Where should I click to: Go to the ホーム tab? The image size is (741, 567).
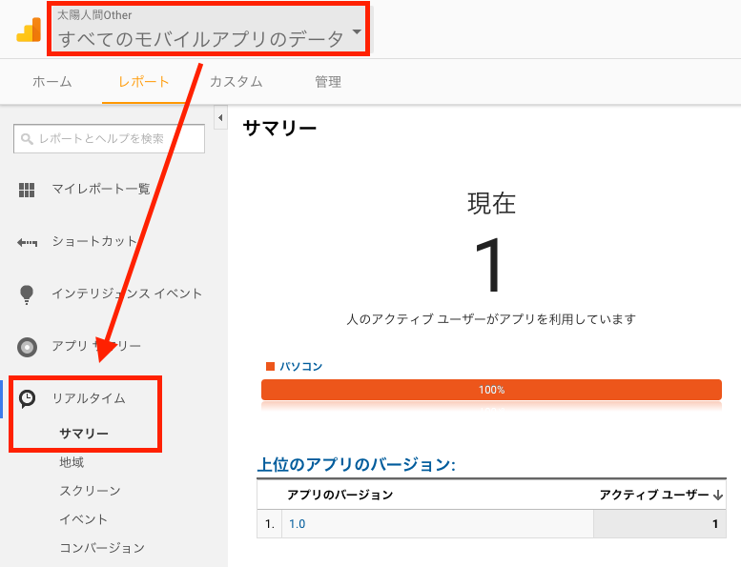pos(52,82)
